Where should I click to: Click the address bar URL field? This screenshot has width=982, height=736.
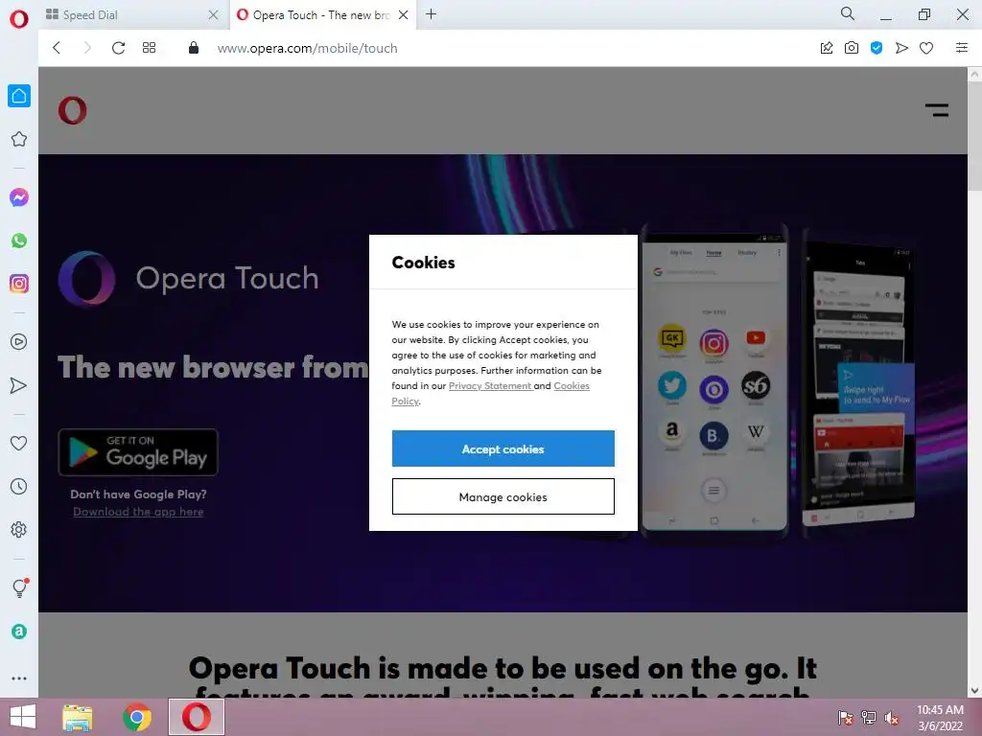click(x=307, y=48)
